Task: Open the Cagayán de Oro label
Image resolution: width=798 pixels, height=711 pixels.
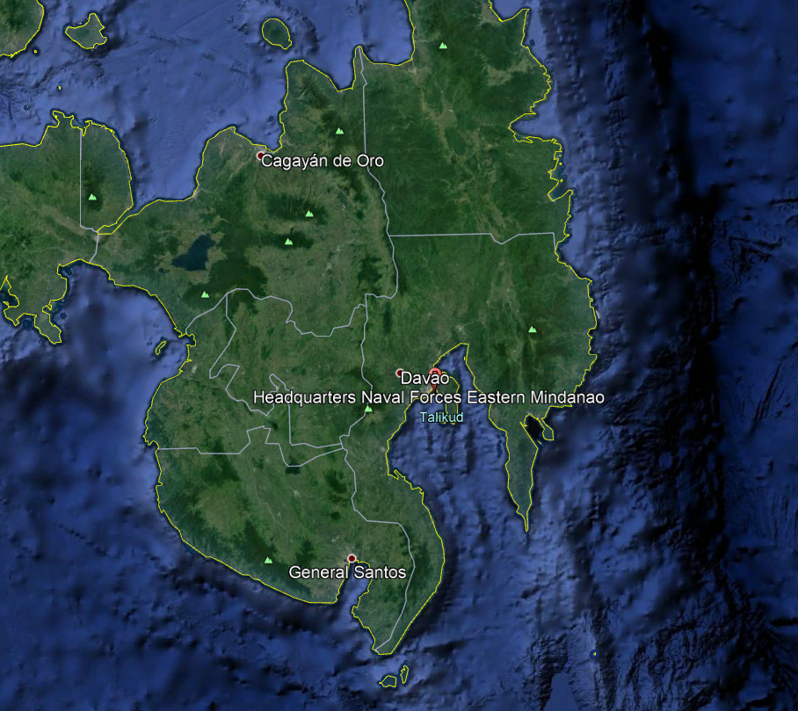Action: click(323, 162)
